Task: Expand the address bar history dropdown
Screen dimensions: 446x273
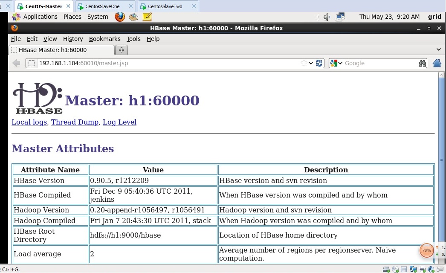Action: click(x=310, y=63)
